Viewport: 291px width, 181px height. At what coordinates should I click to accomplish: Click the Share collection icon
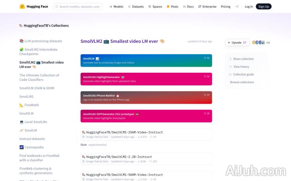pos(230,59)
